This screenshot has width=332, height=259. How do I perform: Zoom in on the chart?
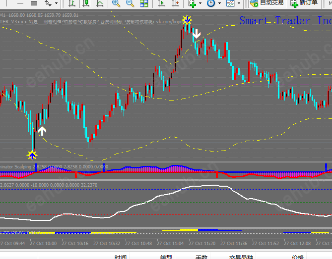[x=116, y=3]
